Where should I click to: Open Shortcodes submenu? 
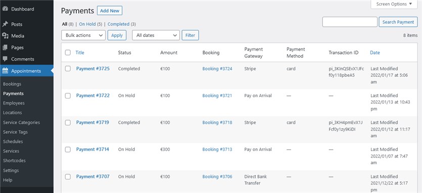[14, 161]
